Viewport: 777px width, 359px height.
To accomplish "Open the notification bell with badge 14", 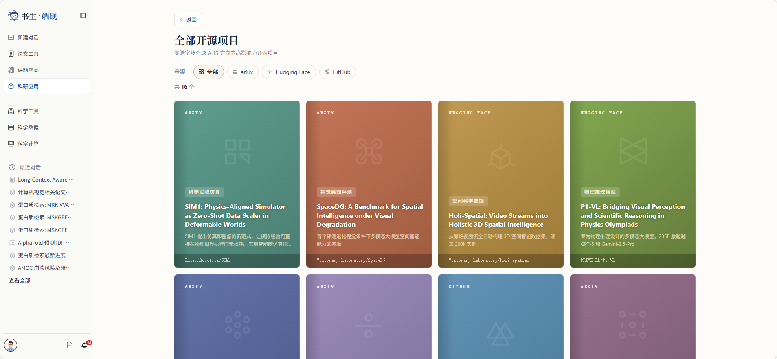I will (84, 345).
